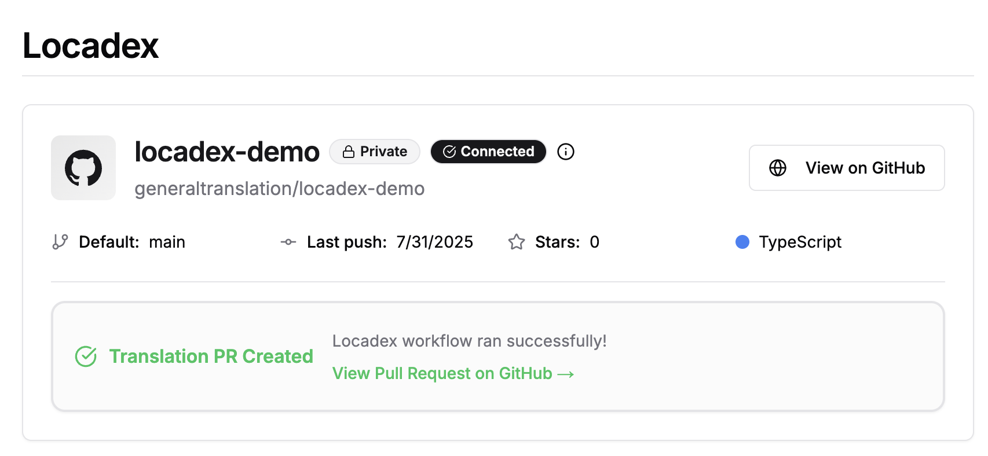988x456 pixels.
Task: Click the star icon beside Stars count
Action: pyautogui.click(x=517, y=242)
